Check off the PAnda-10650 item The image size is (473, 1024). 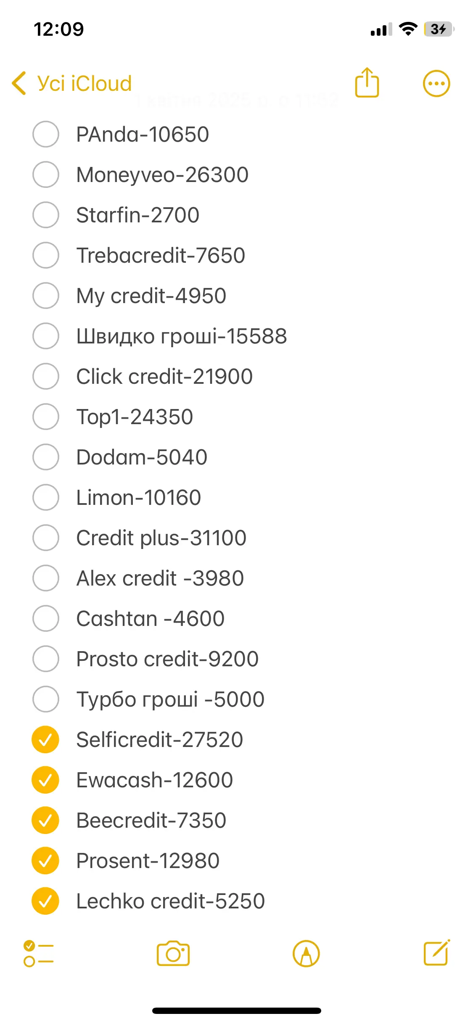45,134
